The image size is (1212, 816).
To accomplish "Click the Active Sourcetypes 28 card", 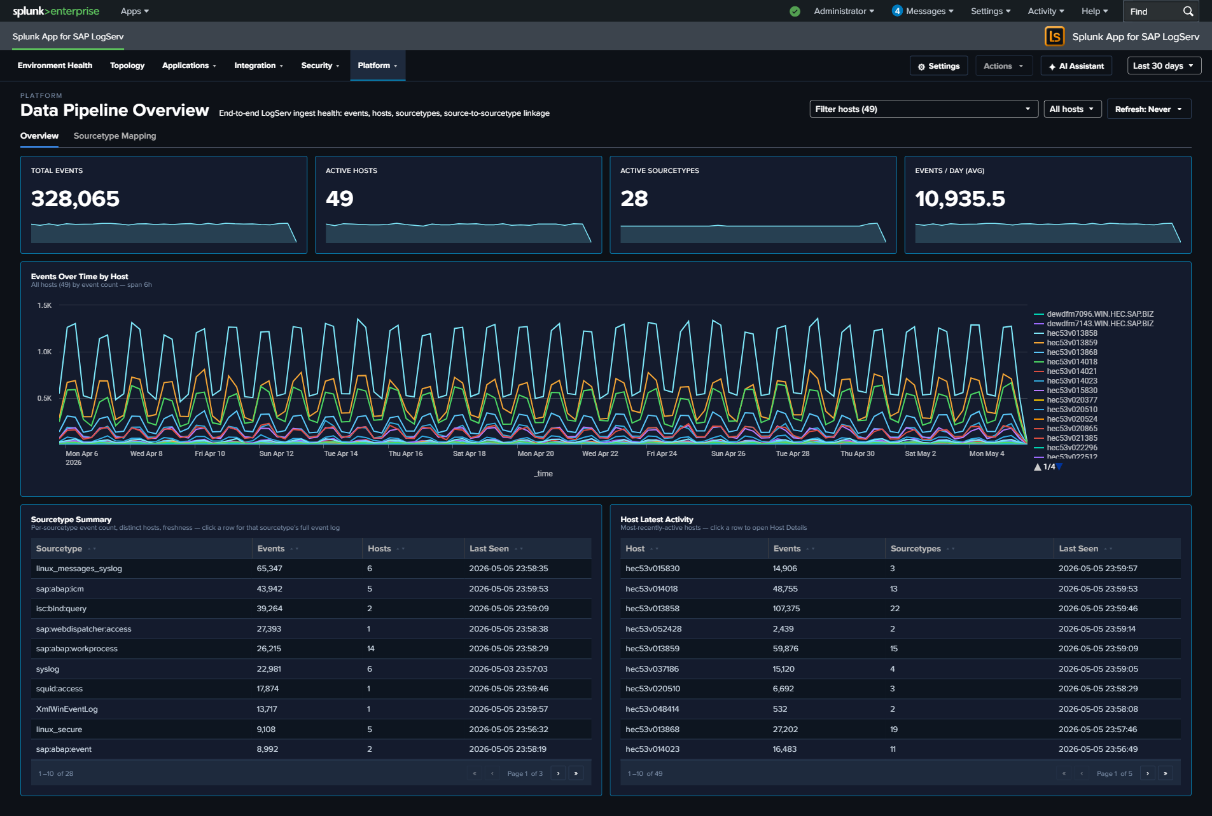I will [753, 205].
